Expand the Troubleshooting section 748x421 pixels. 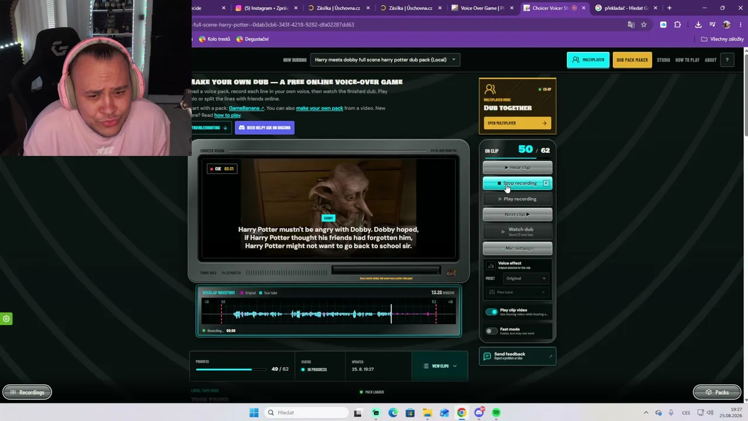[210, 127]
